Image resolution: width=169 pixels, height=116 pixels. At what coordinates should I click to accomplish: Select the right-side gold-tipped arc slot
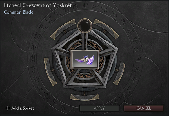coord(119,73)
